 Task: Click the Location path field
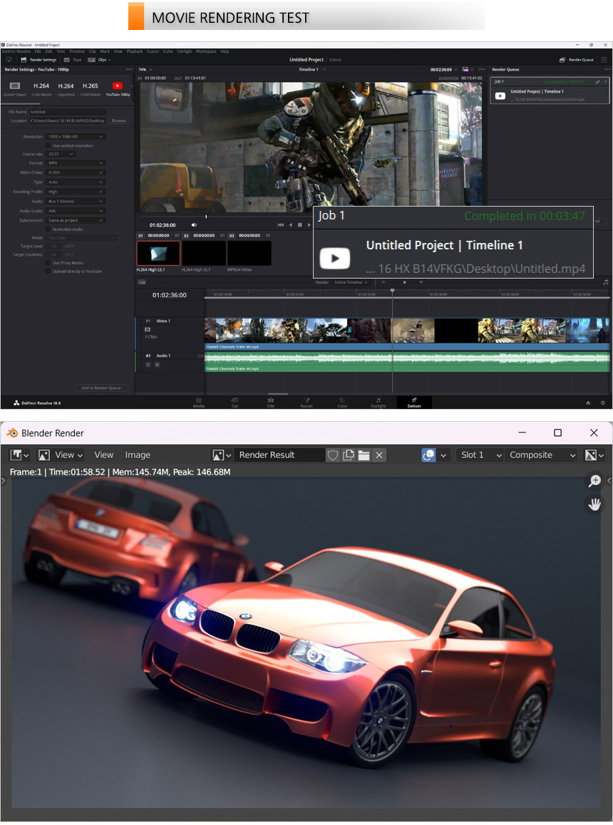pyautogui.click(x=67, y=121)
